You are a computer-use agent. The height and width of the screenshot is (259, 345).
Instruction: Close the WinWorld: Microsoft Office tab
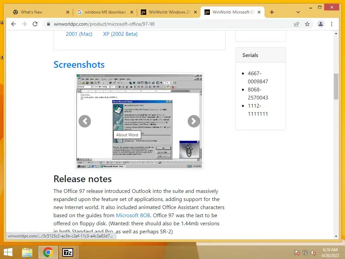pyautogui.click(x=259, y=12)
